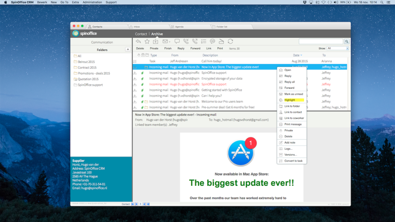The width and height of the screenshot is (395, 222).
Task: Select the Encrypted storage of your data mail
Action: click(240, 79)
